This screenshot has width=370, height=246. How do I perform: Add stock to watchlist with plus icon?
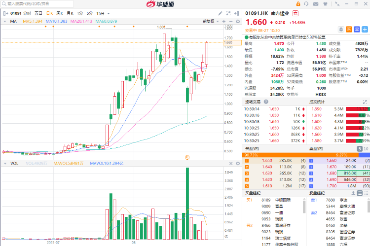coord(365,30)
